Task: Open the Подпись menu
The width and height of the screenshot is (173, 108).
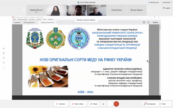Action: coord(39,19)
